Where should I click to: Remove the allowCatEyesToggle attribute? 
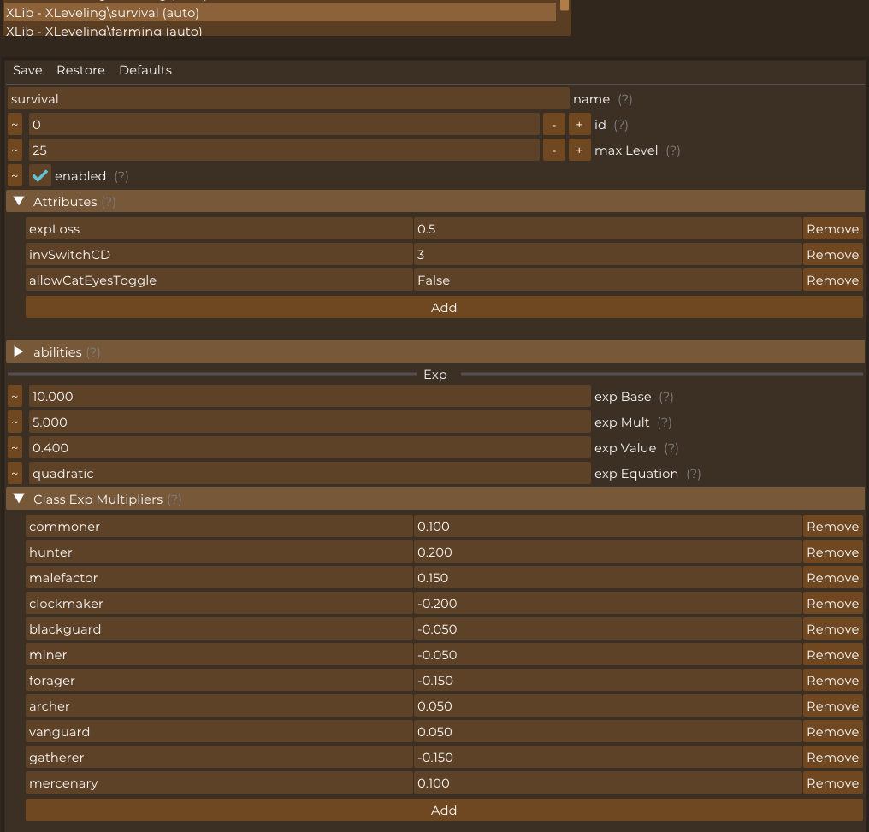pyautogui.click(x=832, y=280)
